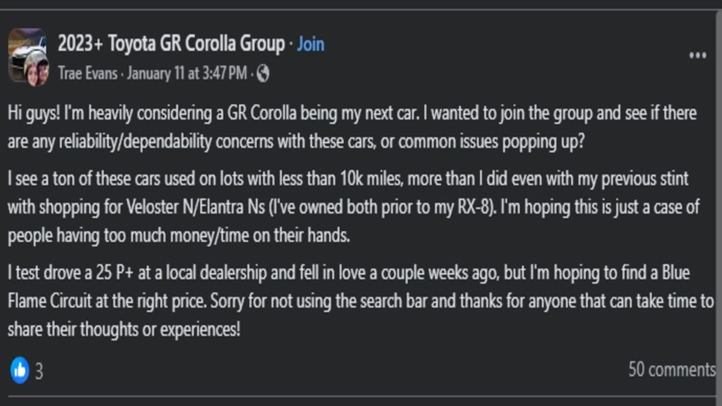The image size is (722, 406).
Task: Click the author's small overlaid profile photo
Action: pos(35,70)
